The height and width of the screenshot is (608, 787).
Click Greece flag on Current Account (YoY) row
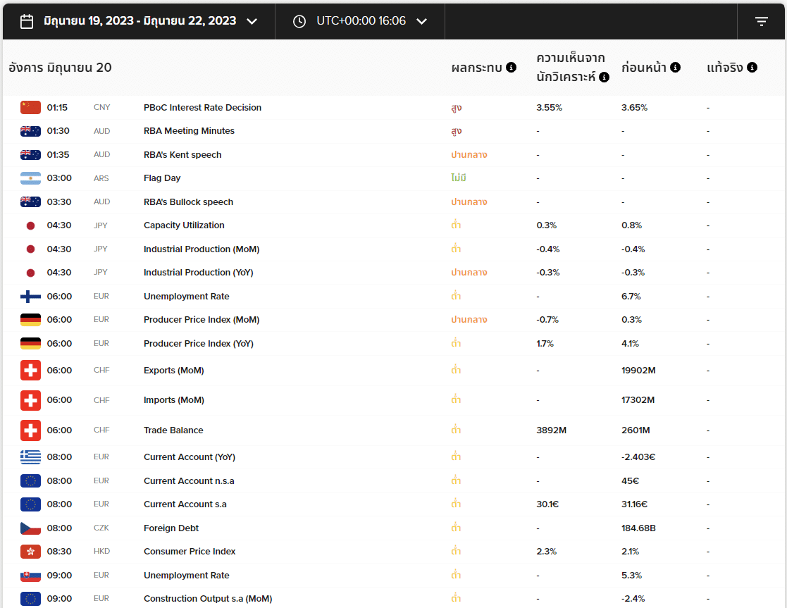click(30, 457)
